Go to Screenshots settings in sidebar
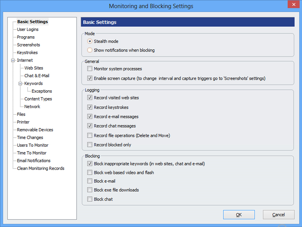Image resolution: width=302 pixels, height=227 pixels. pyautogui.click(x=29, y=45)
